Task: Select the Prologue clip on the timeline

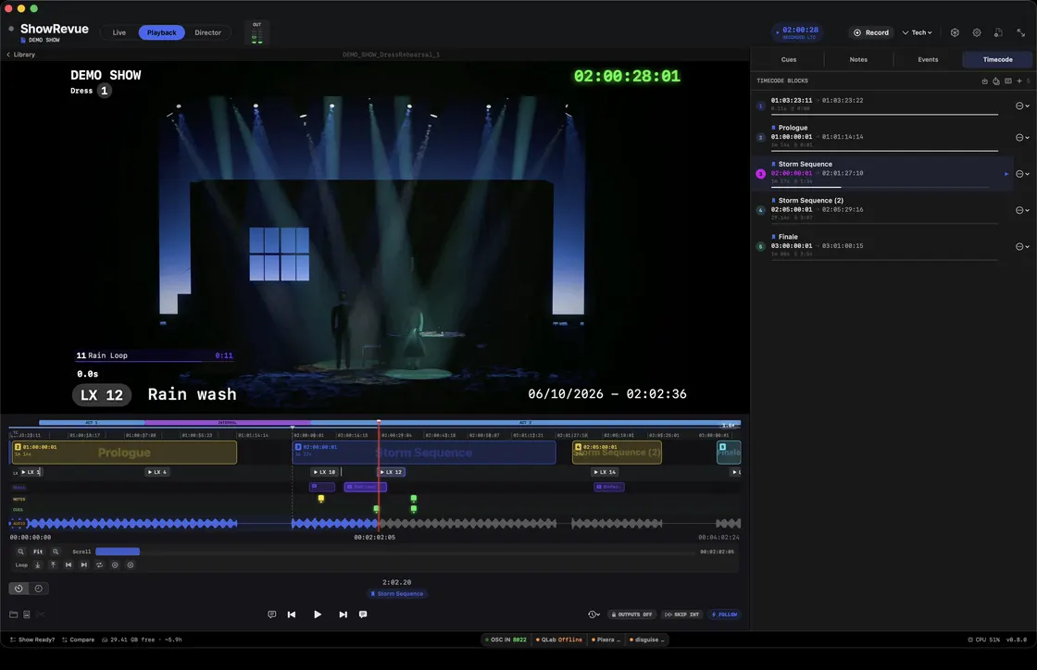Action: (x=124, y=453)
